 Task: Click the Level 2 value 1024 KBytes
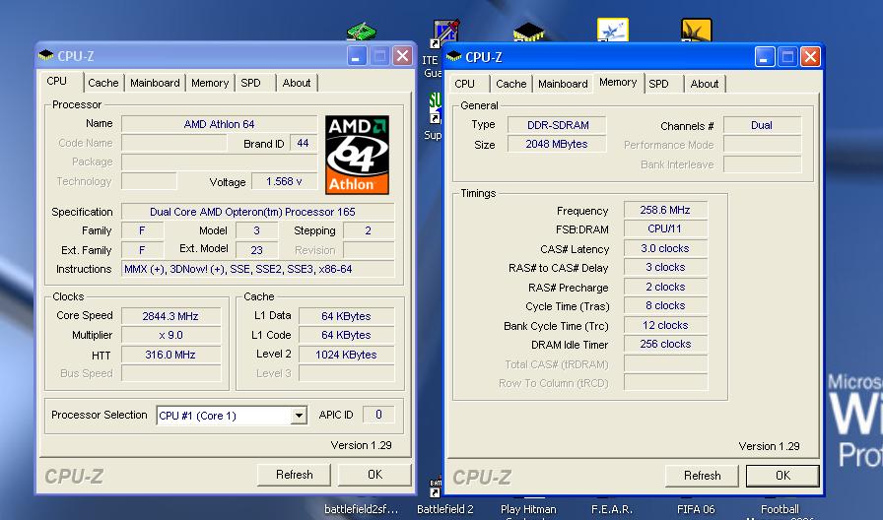click(346, 355)
